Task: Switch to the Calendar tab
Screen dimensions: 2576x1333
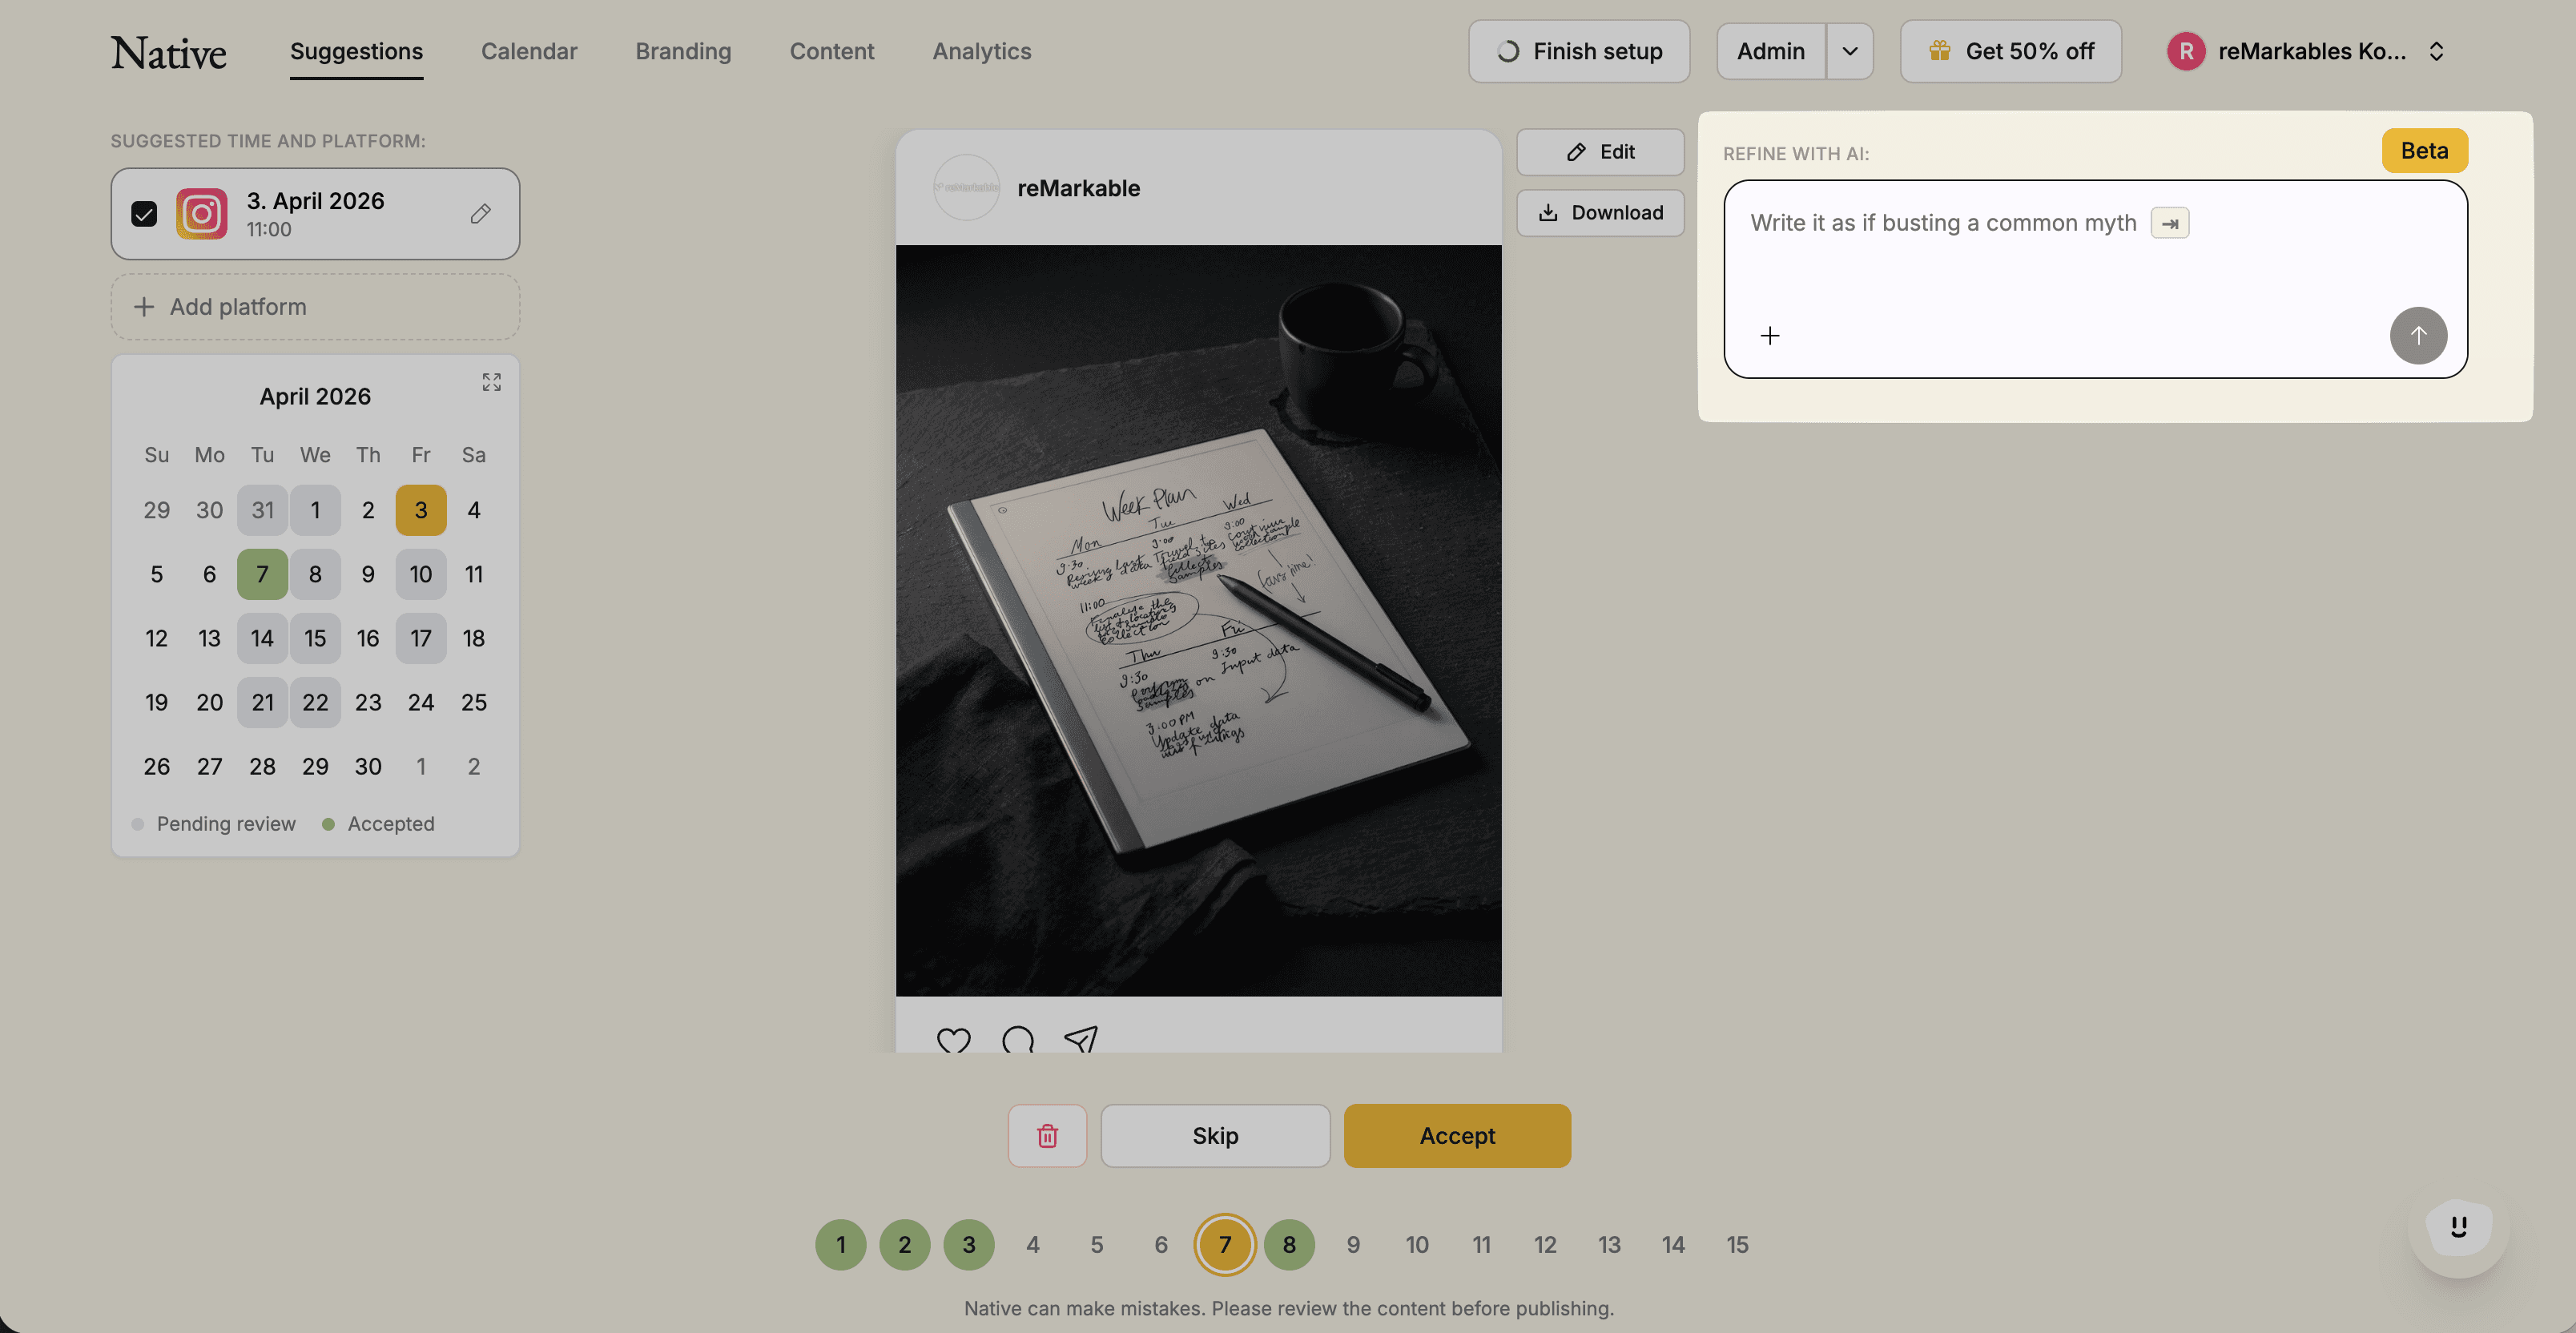Action: [528, 51]
